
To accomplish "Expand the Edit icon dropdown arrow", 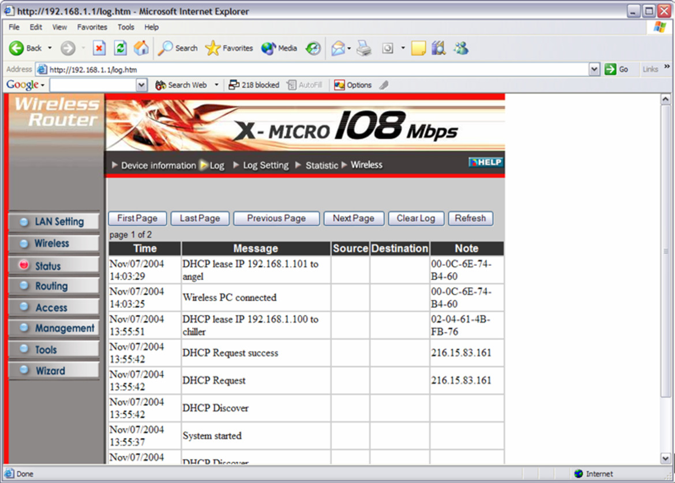I will tap(403, 48).
